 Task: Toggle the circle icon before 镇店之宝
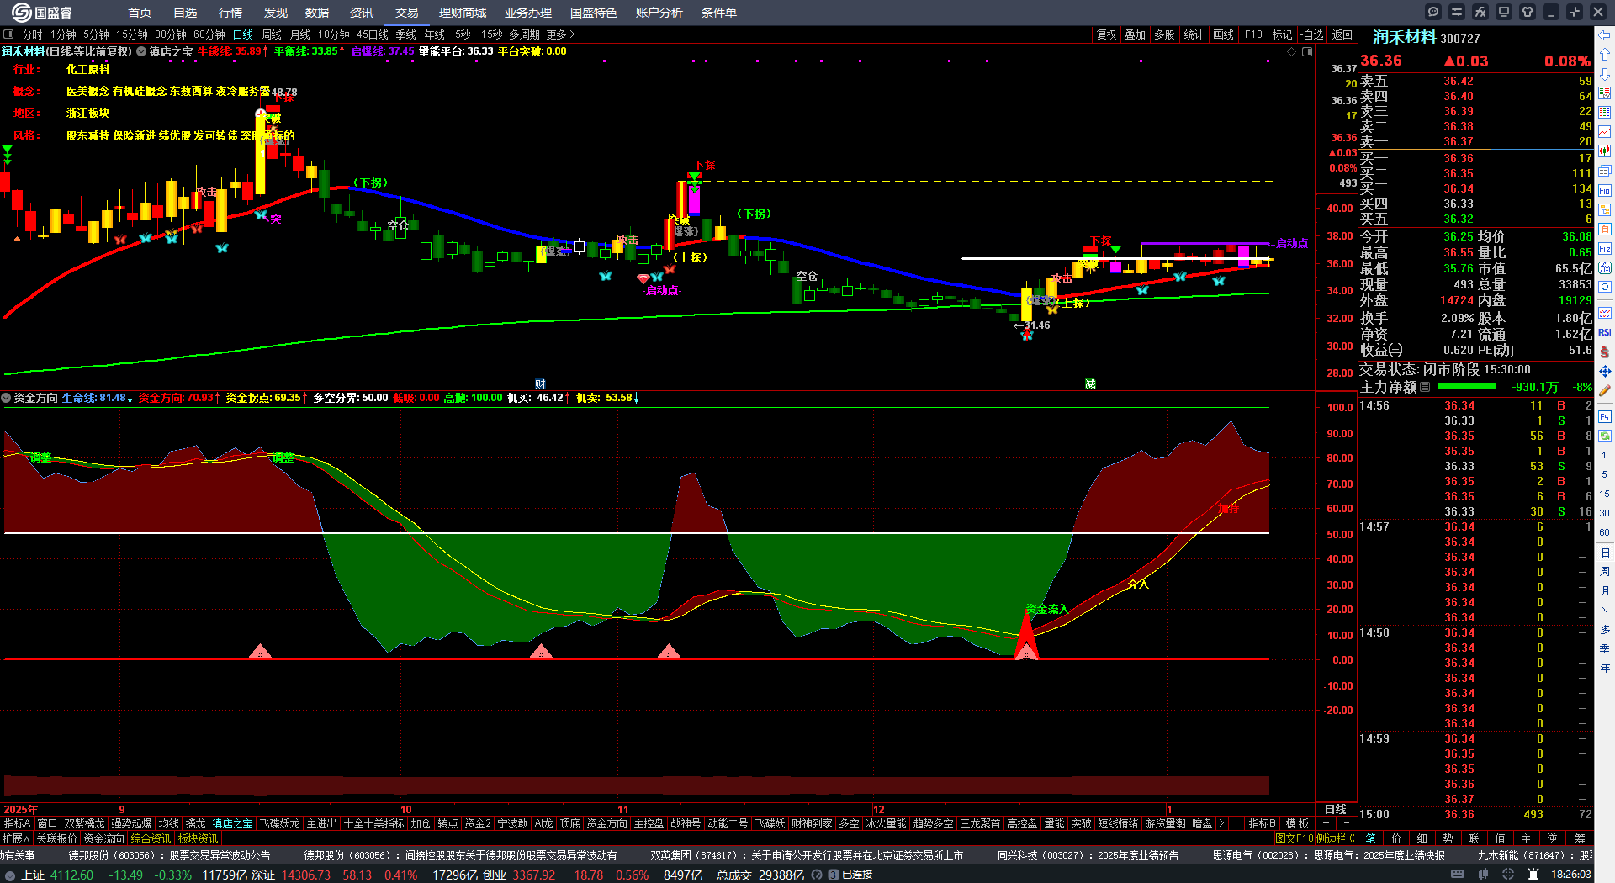point(141,51)
